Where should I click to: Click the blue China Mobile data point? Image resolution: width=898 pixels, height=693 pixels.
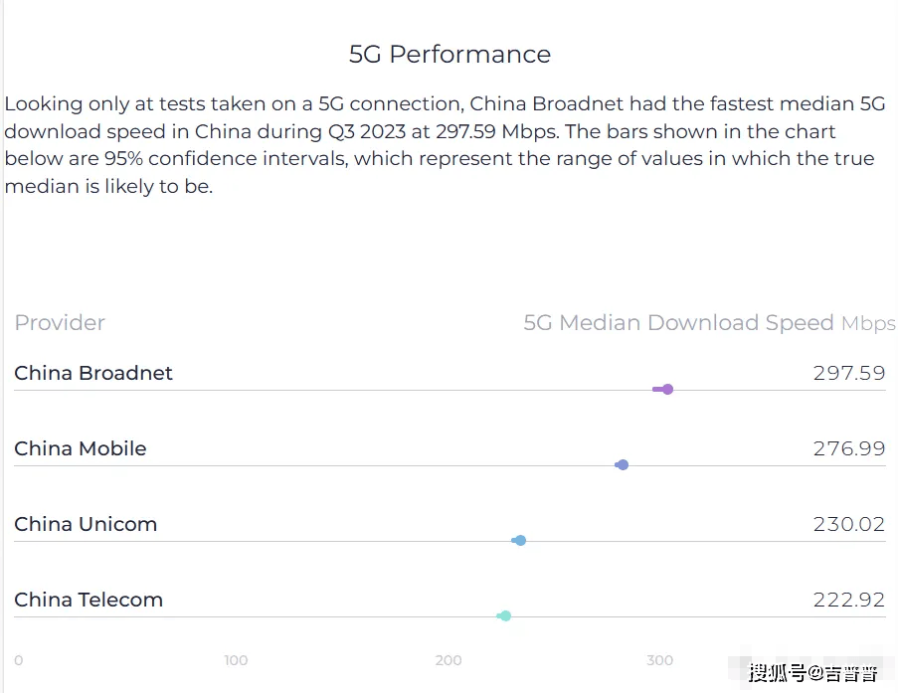(x=624, y=465)
